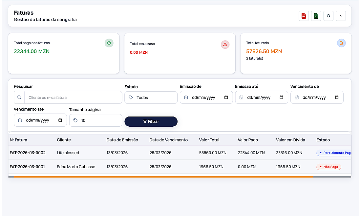Click the green check icon on Total pago

(x=109, y=43)
